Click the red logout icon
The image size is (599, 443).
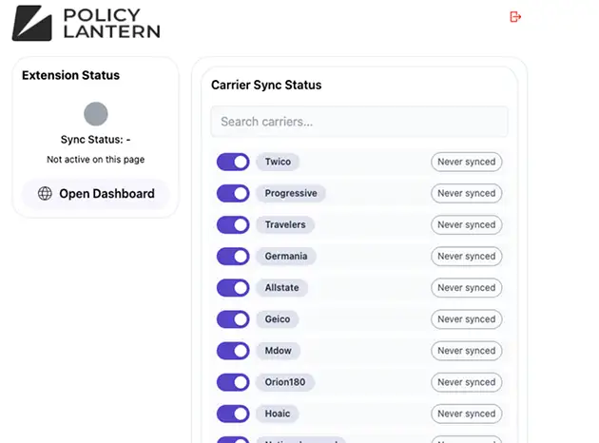click(x=515, y=17)
